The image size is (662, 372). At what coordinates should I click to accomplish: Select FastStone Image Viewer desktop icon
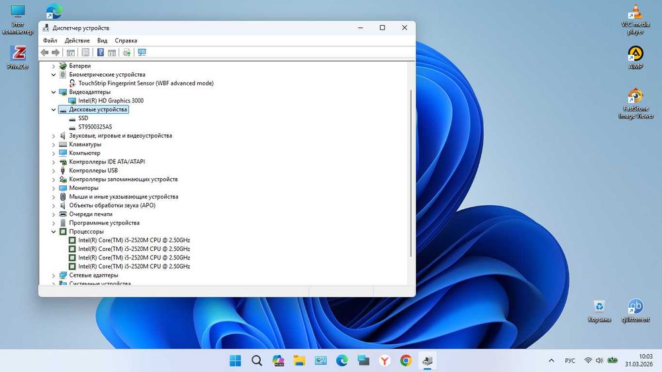tap(636, 103)
